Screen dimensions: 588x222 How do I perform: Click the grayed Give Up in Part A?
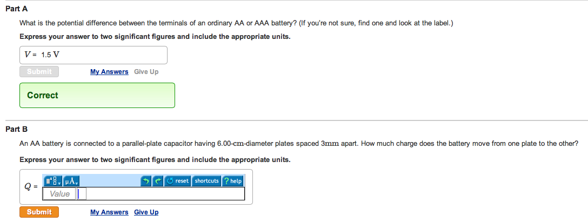point(146,72)
